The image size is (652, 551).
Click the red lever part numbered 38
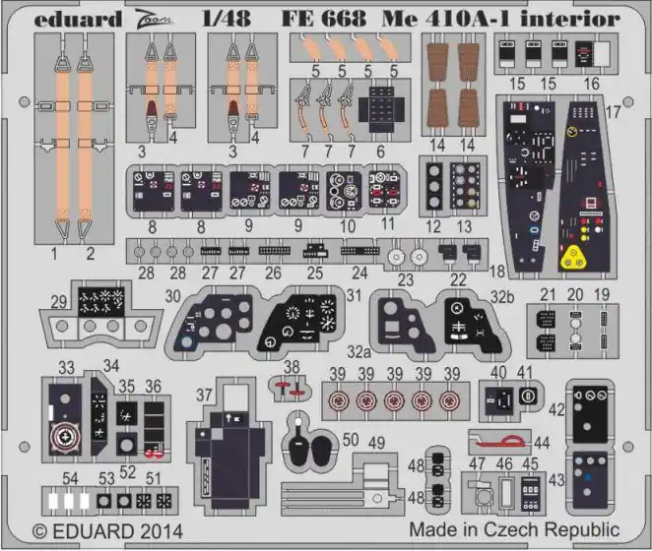point(293,388)
